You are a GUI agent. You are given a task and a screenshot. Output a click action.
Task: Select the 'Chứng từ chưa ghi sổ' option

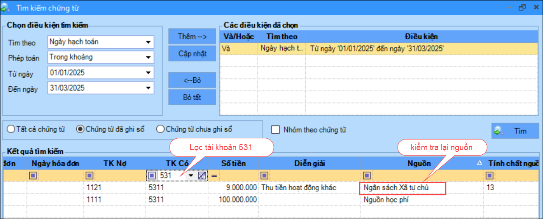[x=160, y=129]
